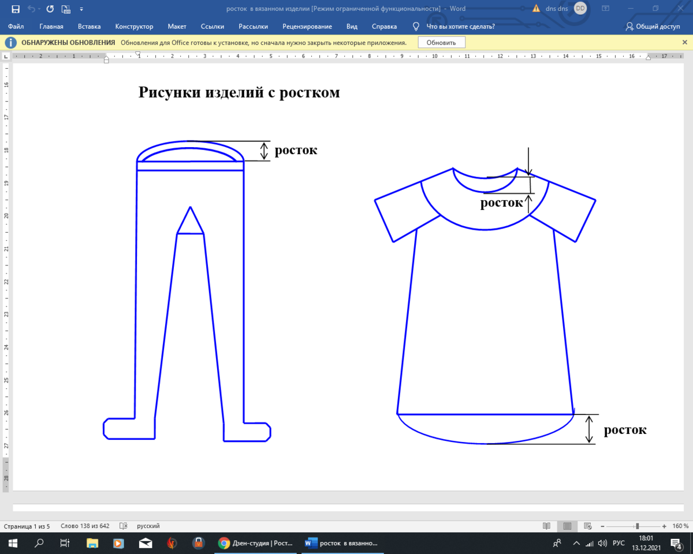
Task: Click the dns dns account name
Action: point(557,9)
